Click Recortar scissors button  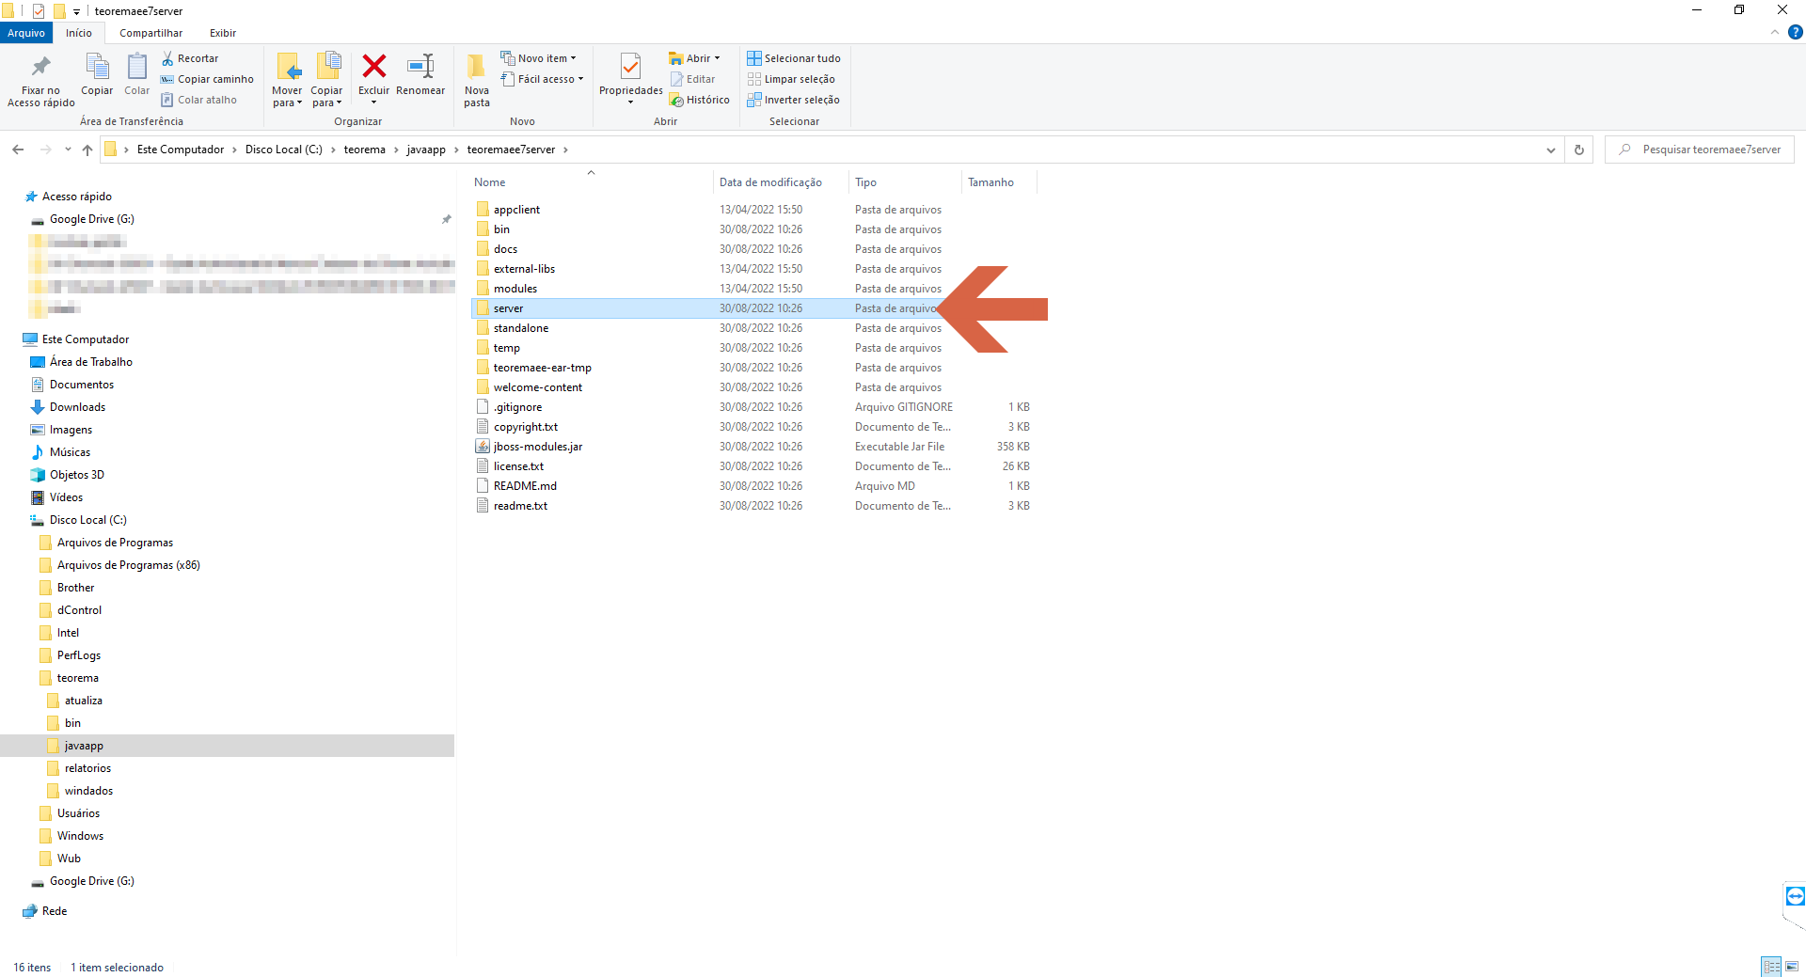(190, 58)
